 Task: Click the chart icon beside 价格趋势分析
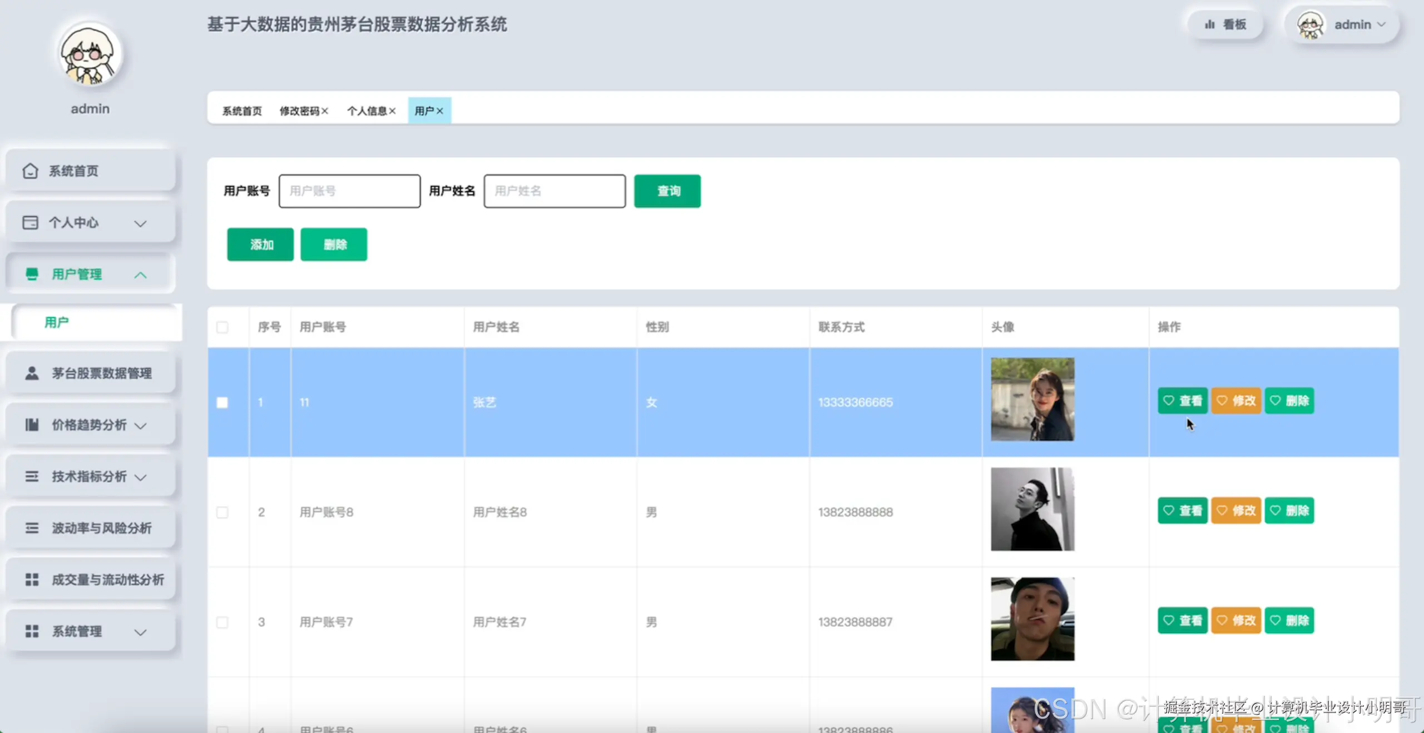[x=32, y=425]
